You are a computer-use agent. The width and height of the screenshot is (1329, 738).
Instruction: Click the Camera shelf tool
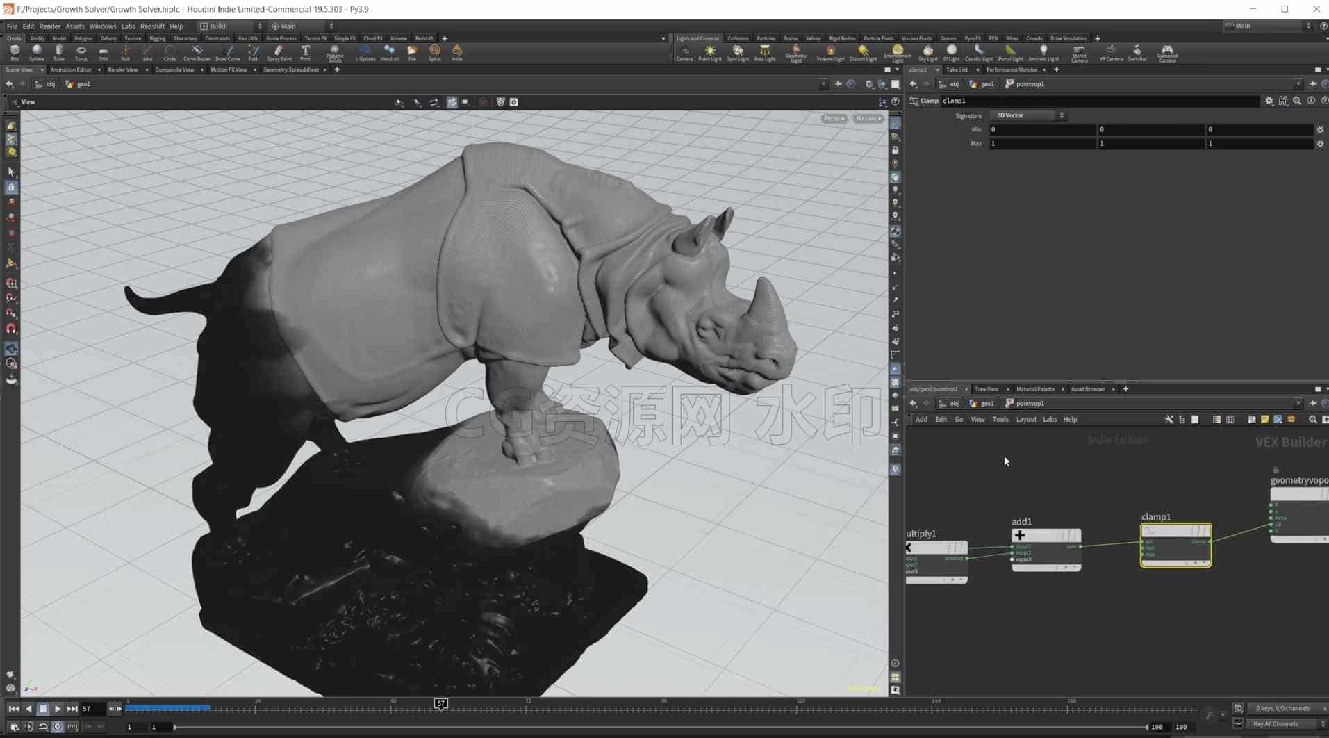pyautogui.click(x=684, y=53)
